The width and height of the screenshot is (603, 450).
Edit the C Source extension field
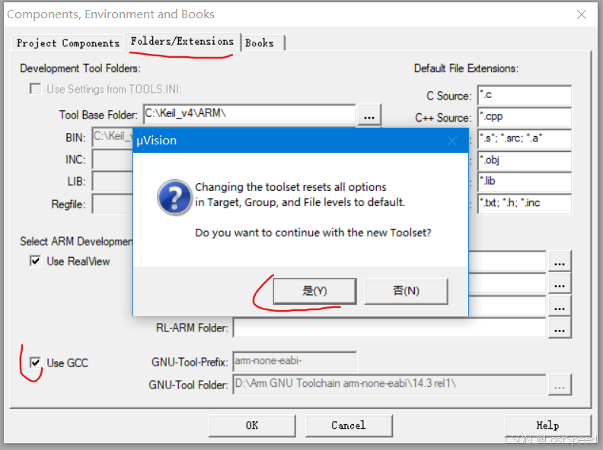tap(525, 95)
